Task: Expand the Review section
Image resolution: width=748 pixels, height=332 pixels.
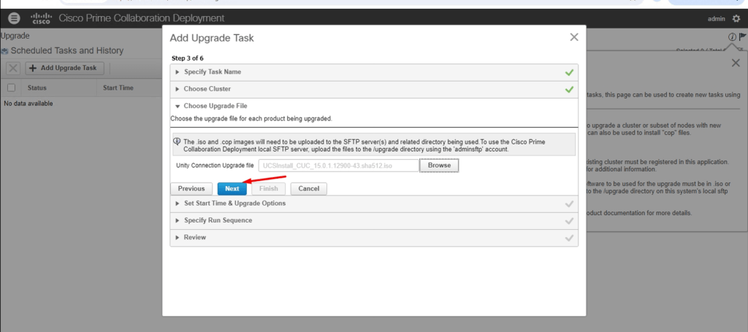Action: [194, 237]
